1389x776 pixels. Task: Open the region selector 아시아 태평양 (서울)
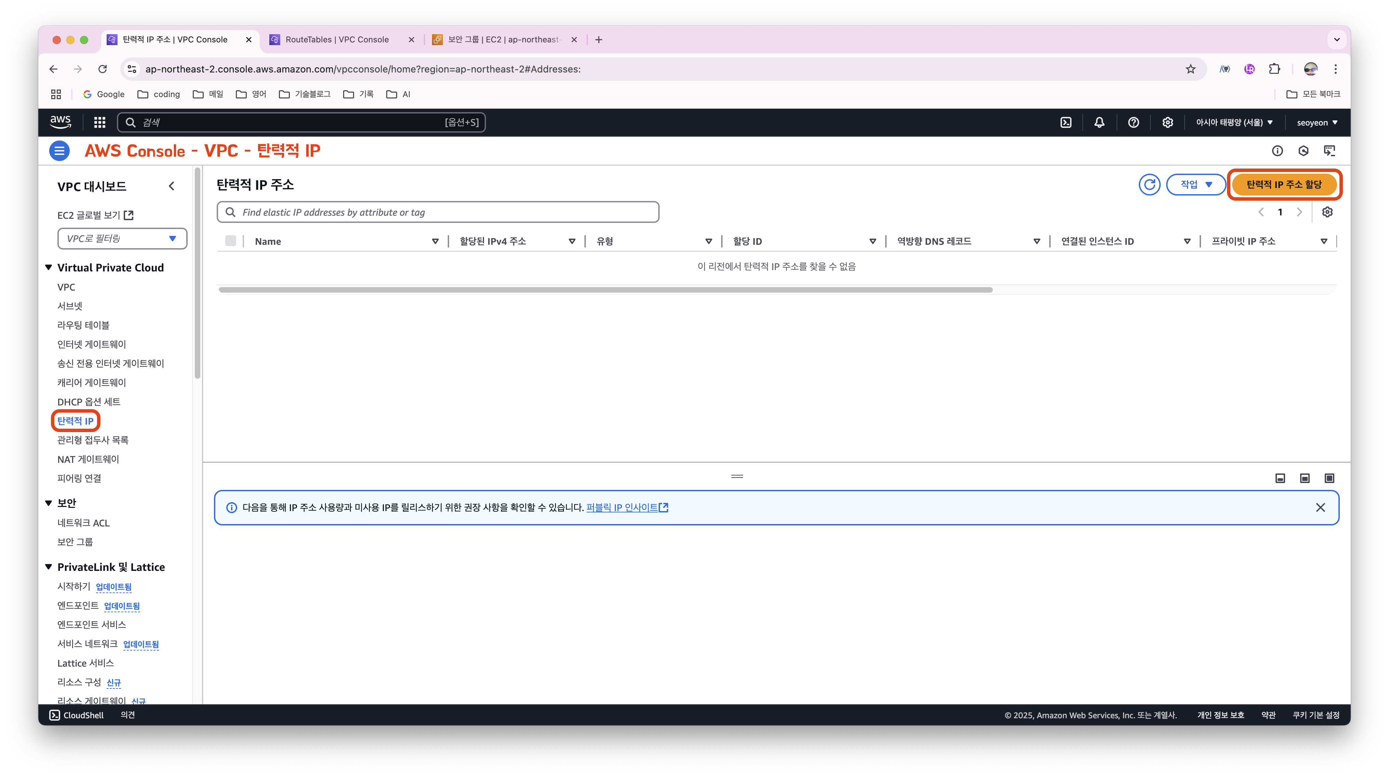tap(1234, 122)
